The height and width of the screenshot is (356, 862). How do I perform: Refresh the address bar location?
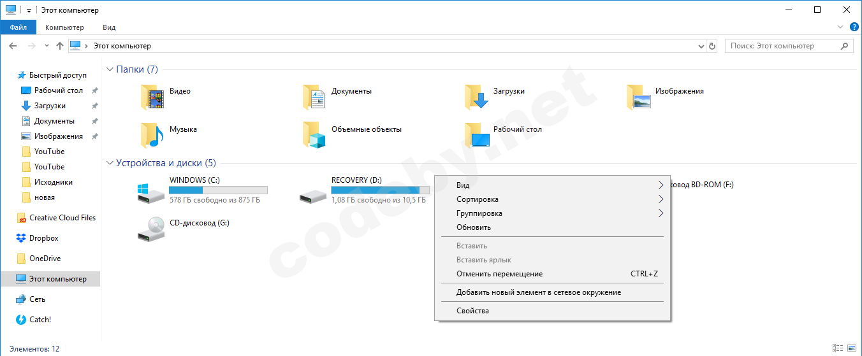tap(712, 46)
